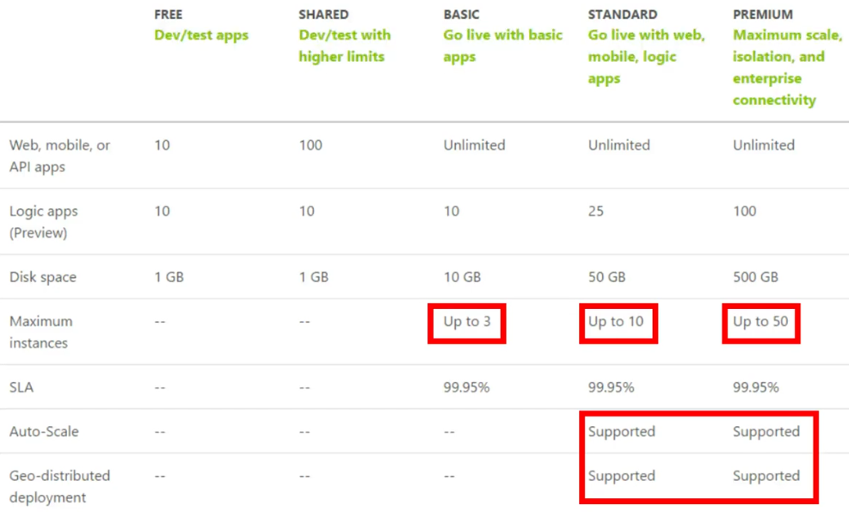Click Standard Auto-Scale 'Supported' cell
This screenshot has width=849, height=512.
pos(622,431)
